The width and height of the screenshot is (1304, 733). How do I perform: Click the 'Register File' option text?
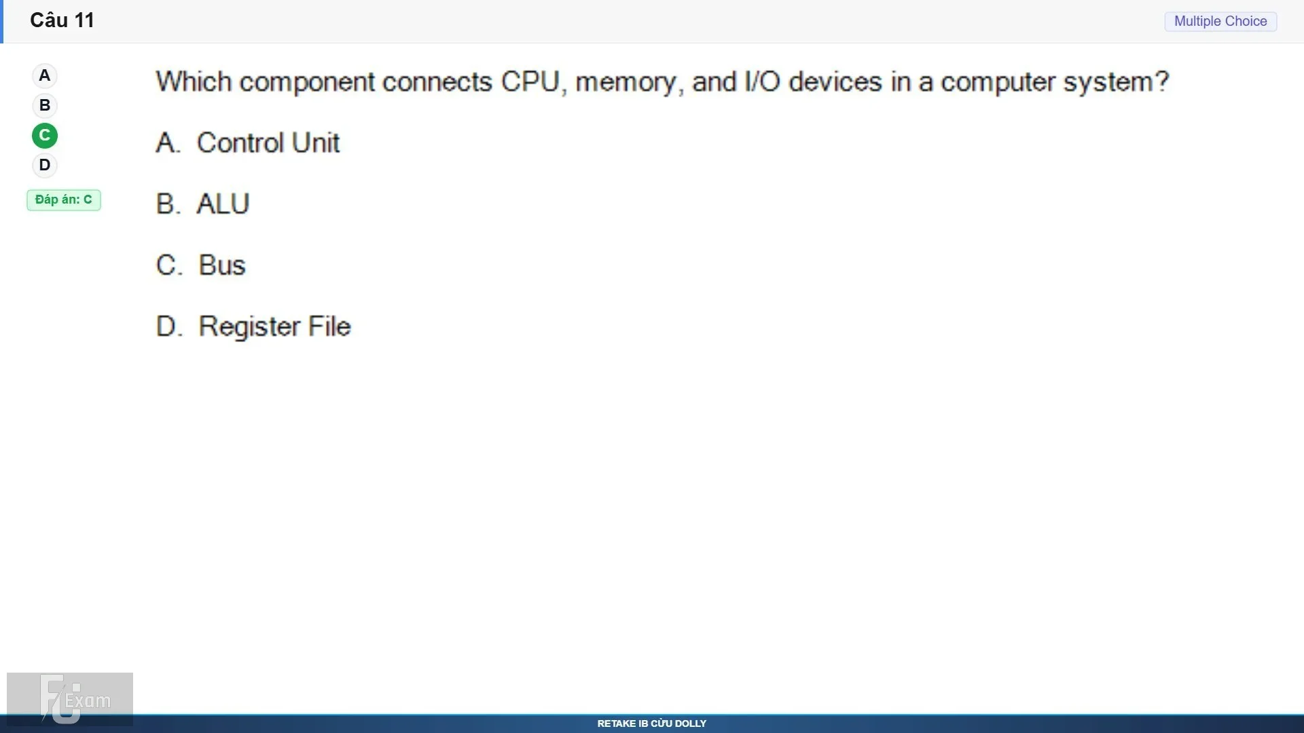274,326
